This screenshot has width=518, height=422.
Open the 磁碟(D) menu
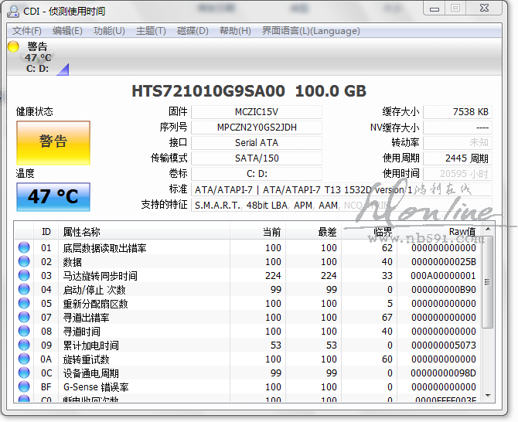[x=193, y=31]
